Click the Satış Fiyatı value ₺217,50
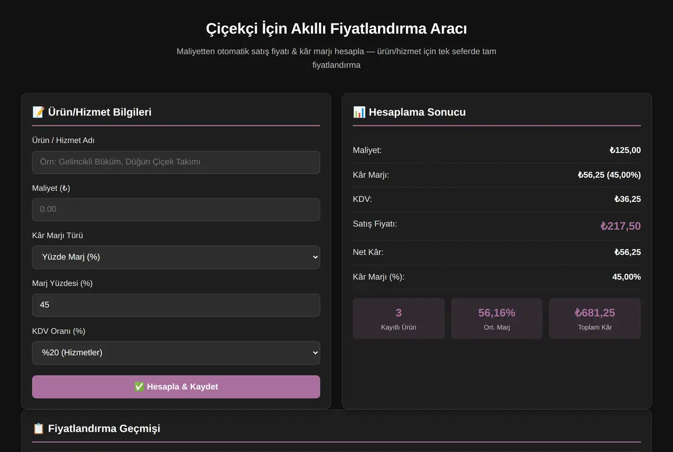Viewport: 673px width, 452px height. pyautogui.click(x=620, y=226)
